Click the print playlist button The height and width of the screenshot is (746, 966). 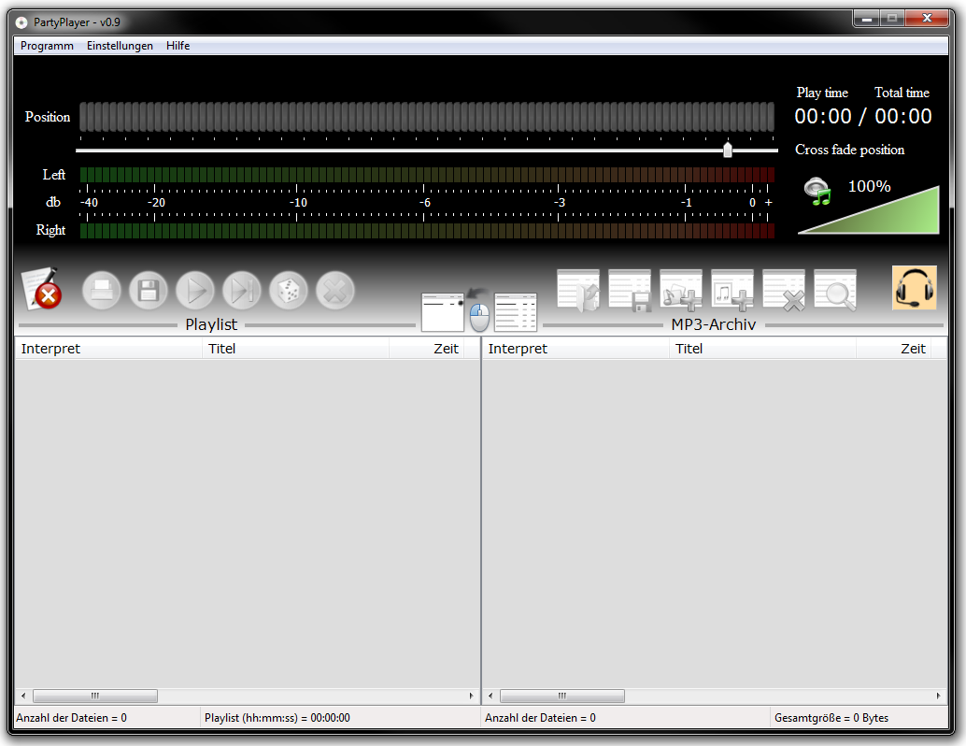click(102, 291)
